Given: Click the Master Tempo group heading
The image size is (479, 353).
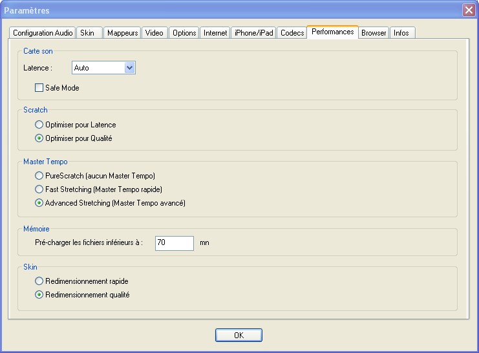Looking at the screenshot, I should [45, 162].
